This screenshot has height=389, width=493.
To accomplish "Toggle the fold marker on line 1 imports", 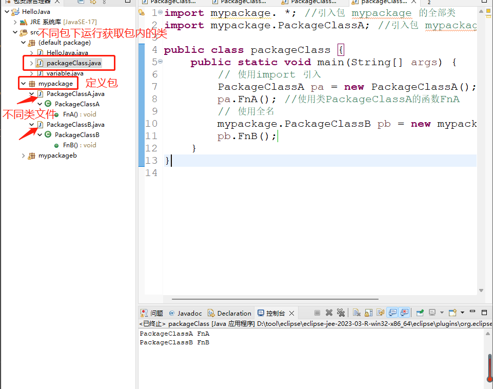I will [161, 12].
